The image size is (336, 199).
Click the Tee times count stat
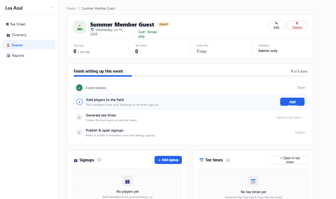pyautogui.click(x=136, y=51)
